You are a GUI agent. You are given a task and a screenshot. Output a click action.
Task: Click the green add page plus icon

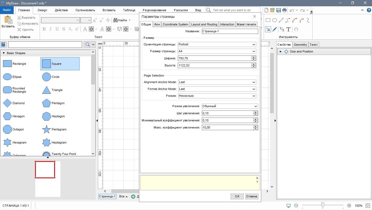[x=133, y=196]
